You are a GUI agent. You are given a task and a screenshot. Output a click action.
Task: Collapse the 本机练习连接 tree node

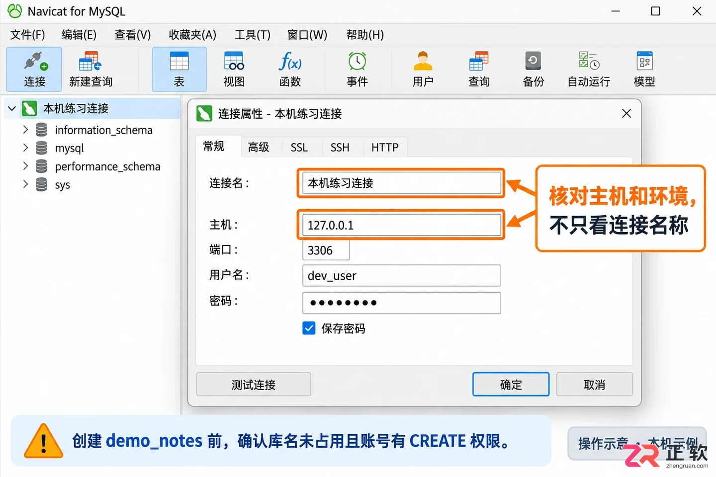(12, 108)
